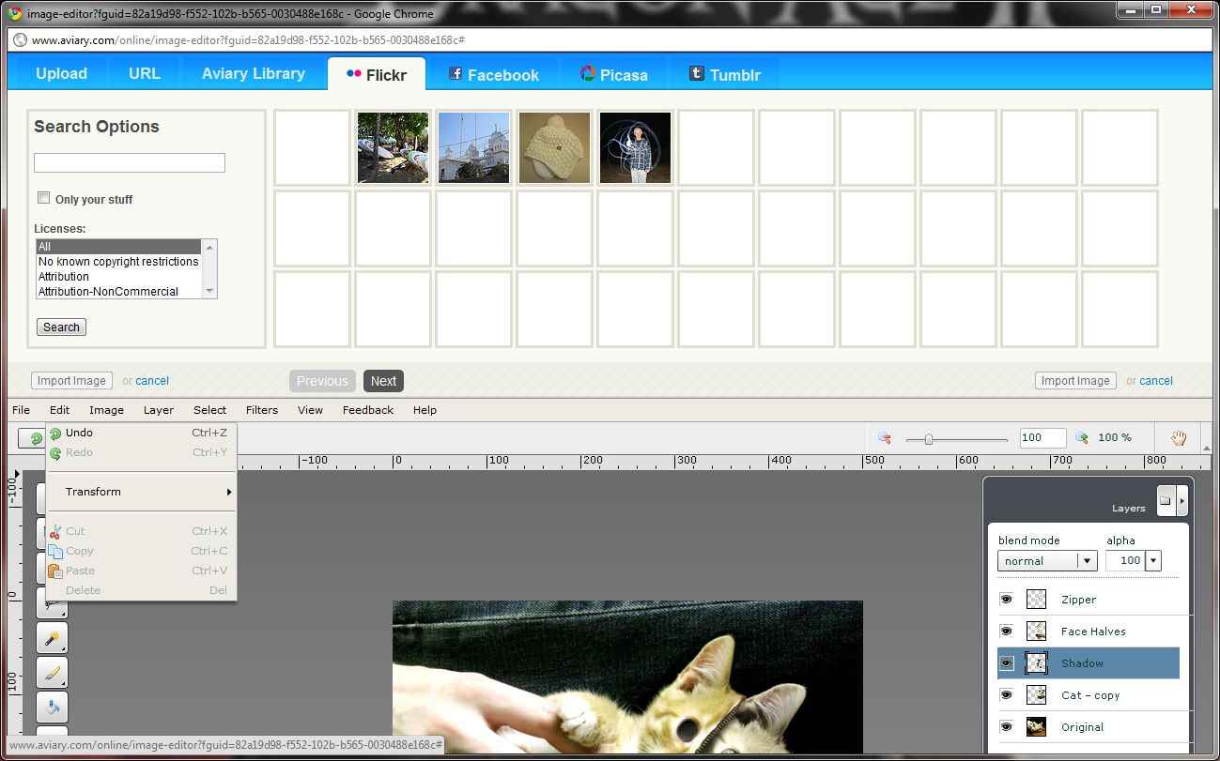Click the Layers panel icon button
This screenshot has width=1220, height=761.
1165,500
